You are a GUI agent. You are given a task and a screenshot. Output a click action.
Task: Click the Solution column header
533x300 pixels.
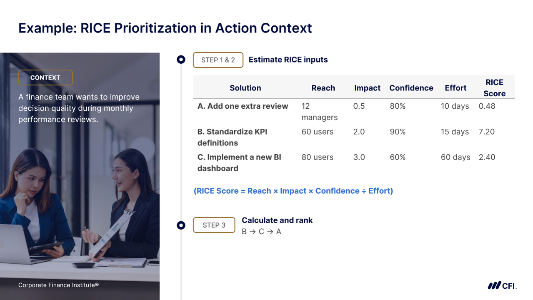[x=245, y=88]
